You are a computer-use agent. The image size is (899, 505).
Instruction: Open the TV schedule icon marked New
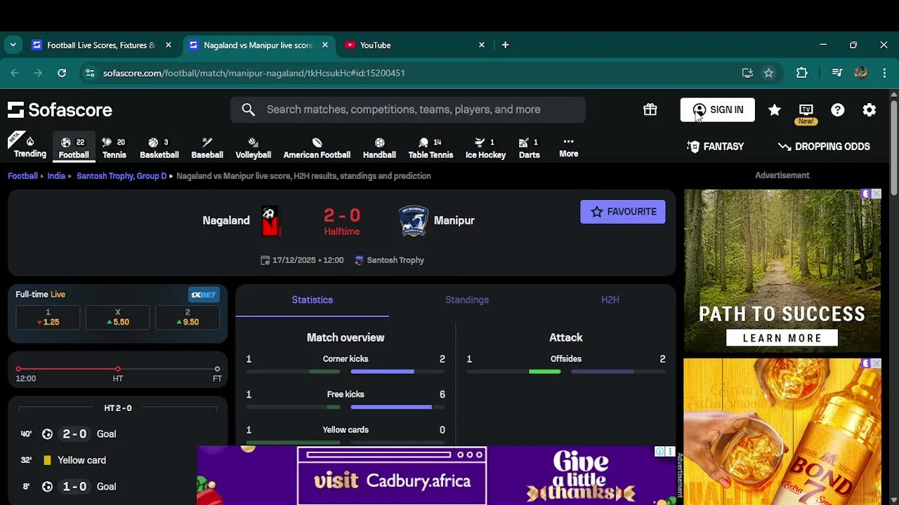tap(806, 110)
